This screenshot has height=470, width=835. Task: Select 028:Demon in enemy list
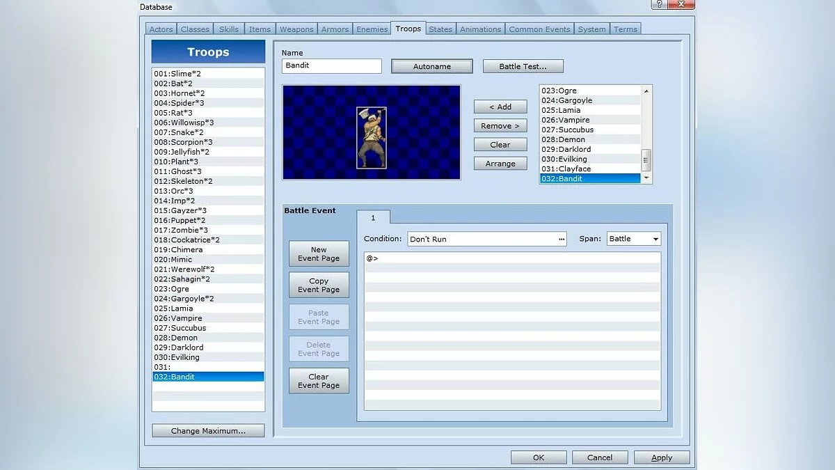coord(590,139)
